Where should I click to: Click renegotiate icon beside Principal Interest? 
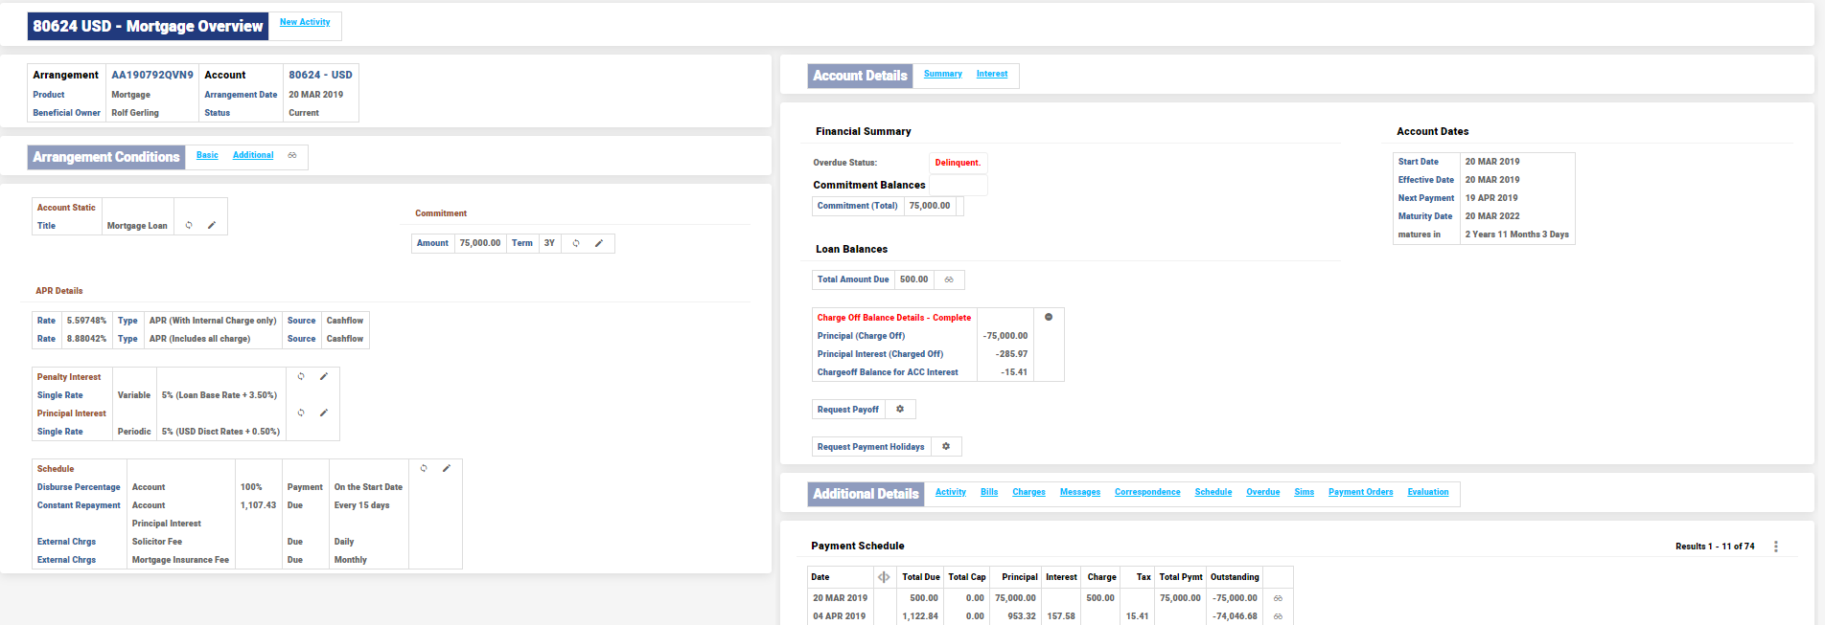coord(301,413)
